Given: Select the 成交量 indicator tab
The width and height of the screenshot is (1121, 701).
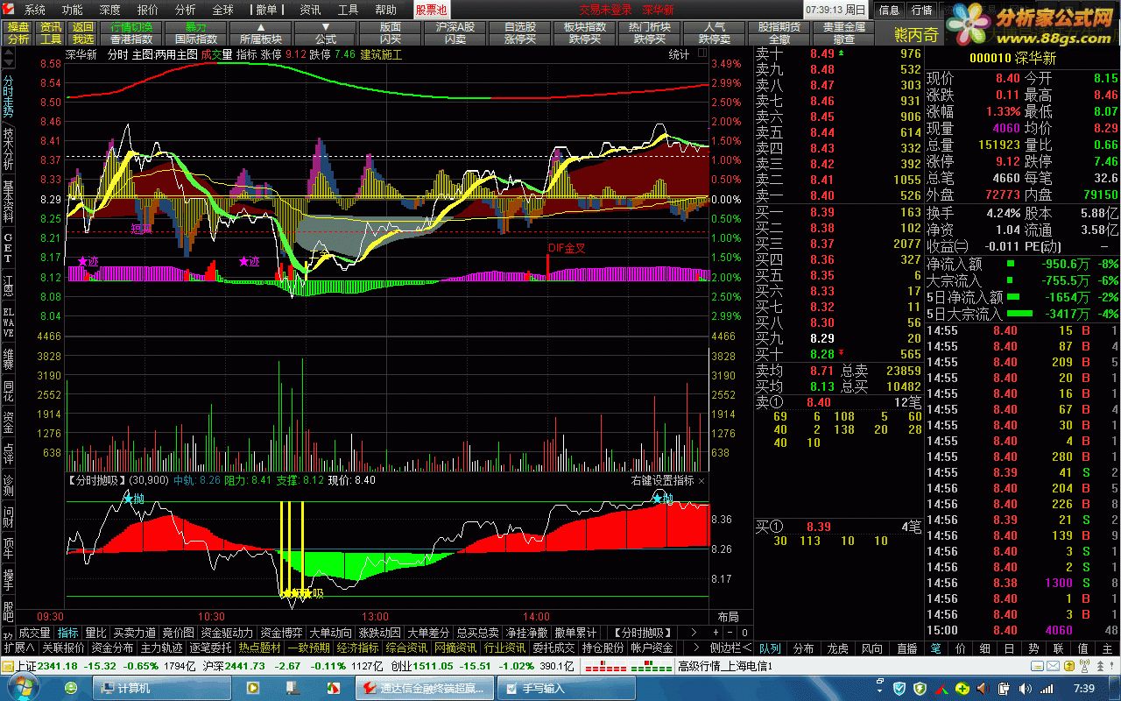Looking at the screenshot, I should (x=34, y=633).
